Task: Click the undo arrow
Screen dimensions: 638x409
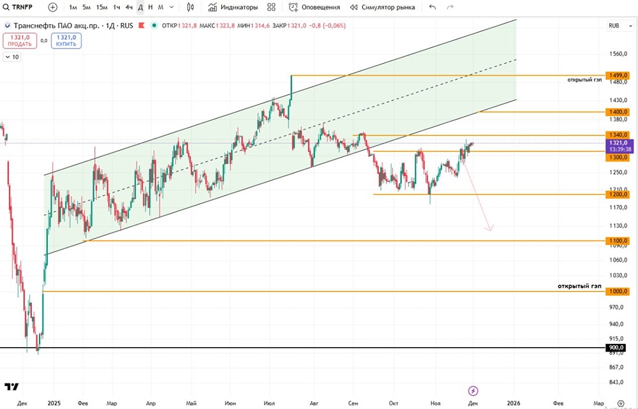Action: click(x=433, y=7)
